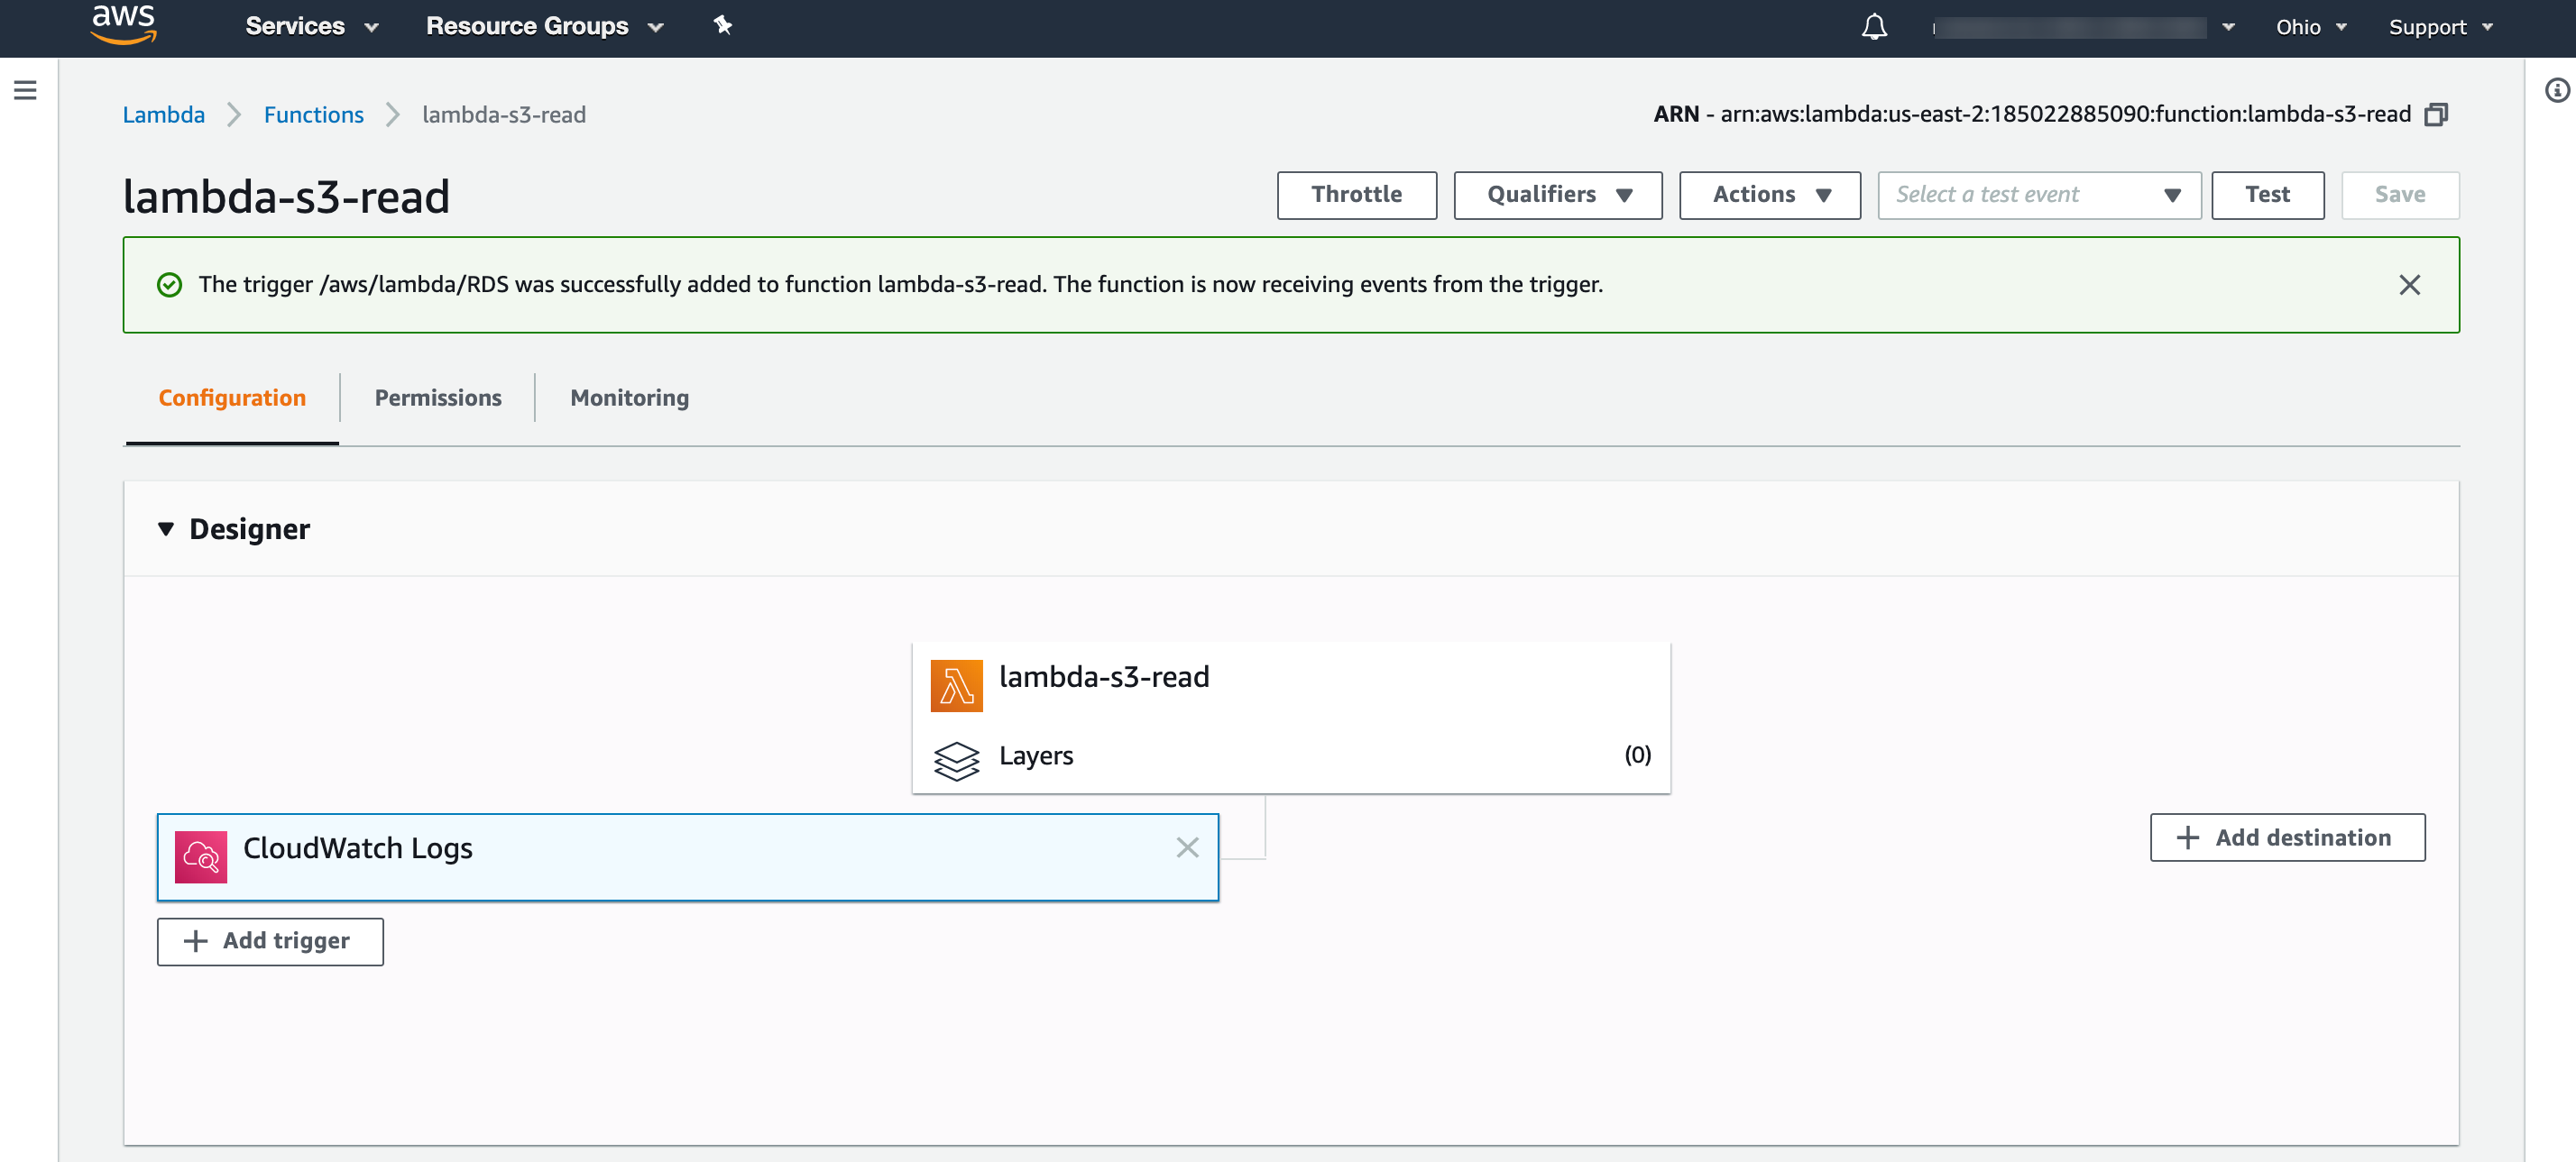Click the AWS home logo
2576x1162 pixels.
(123, 26)
